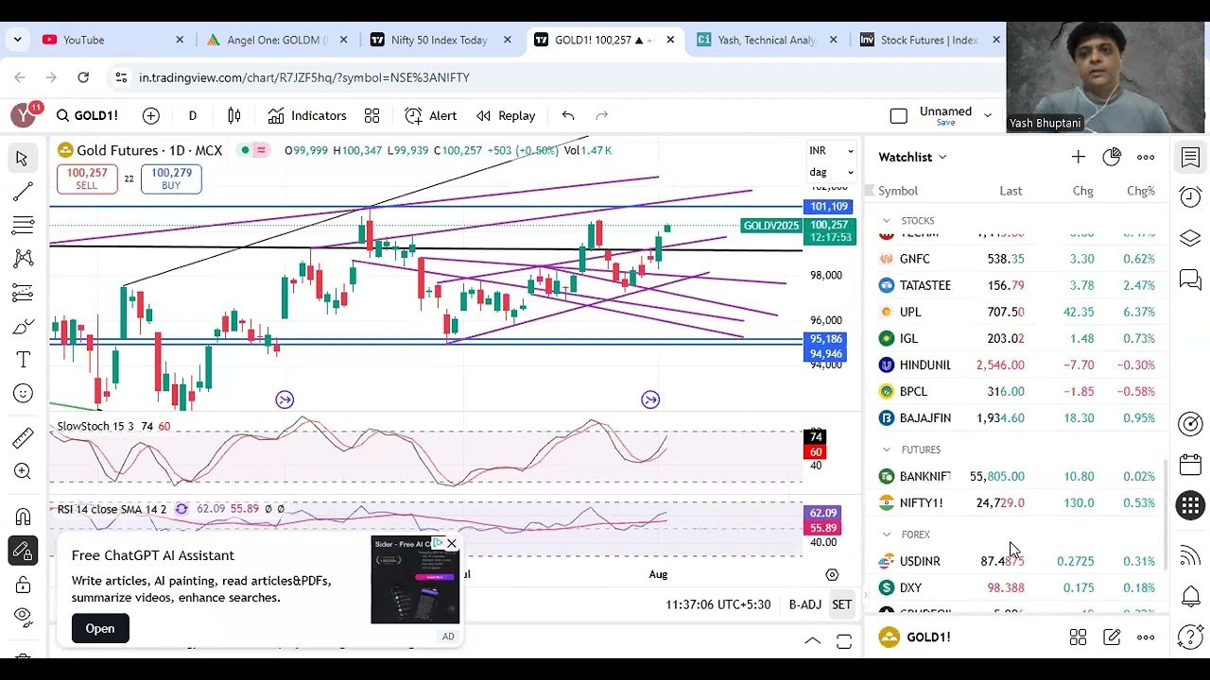
Task: Select the brush drawing tool
Action: coord(23,327)
